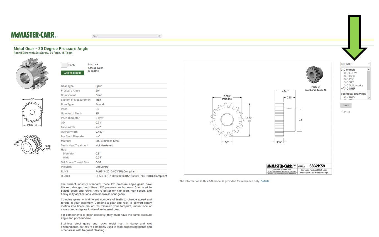This screenshot has width=379, height=237.
Task: Click into the Find search field
Action: (126, 36)
